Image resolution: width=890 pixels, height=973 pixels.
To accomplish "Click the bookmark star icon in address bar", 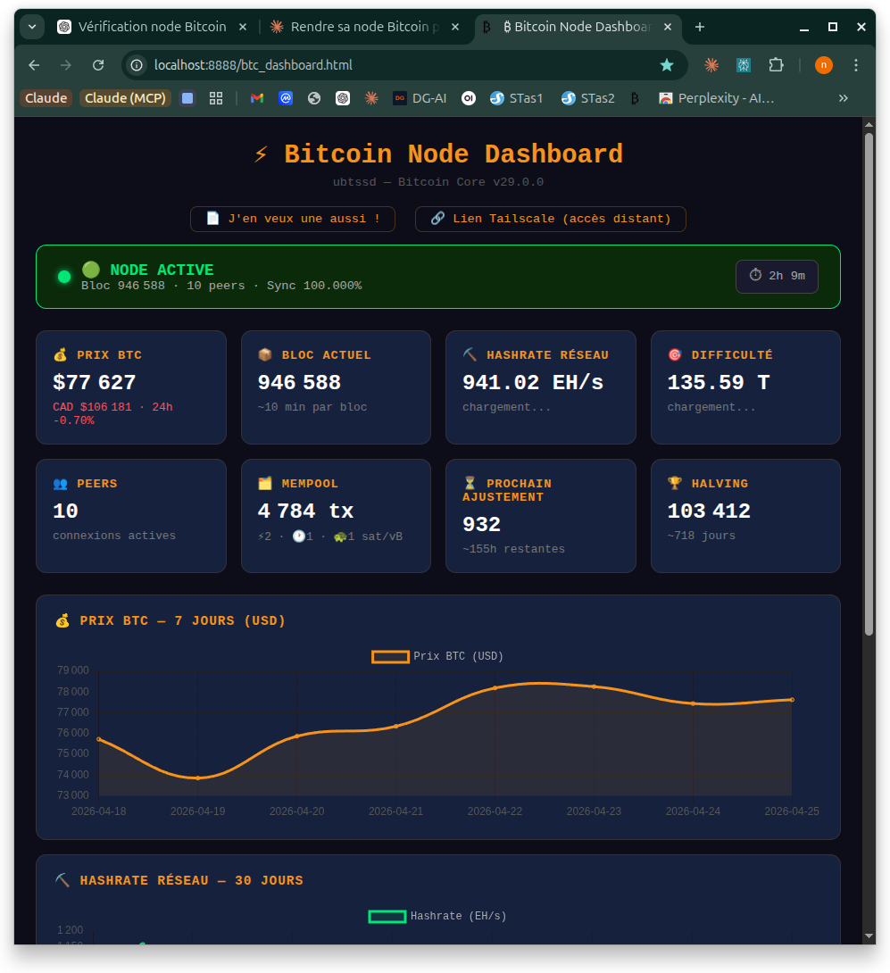I will [666, 65].
